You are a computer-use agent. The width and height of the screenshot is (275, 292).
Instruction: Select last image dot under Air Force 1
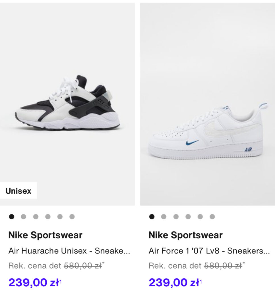[212, 217]
